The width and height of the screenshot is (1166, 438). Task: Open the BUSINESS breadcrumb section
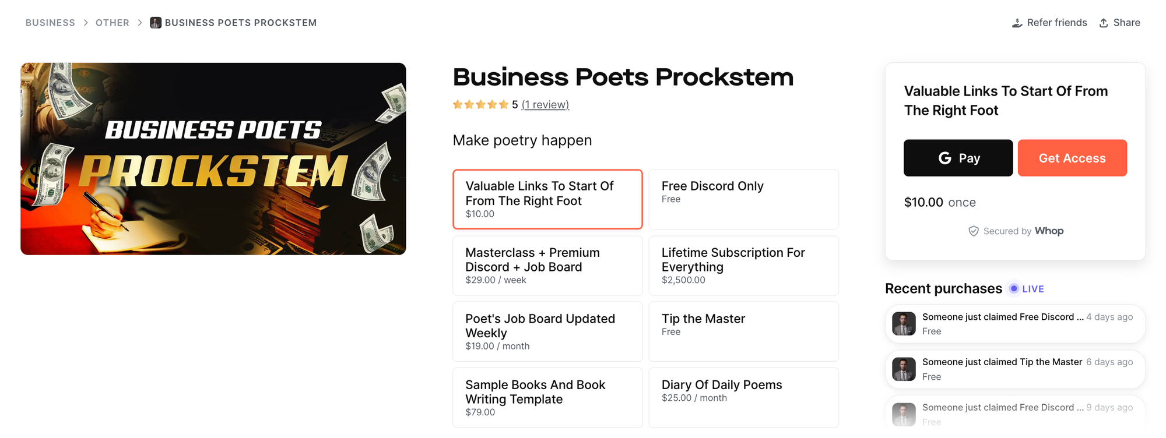pyautogui.click(x=50, y=22)
